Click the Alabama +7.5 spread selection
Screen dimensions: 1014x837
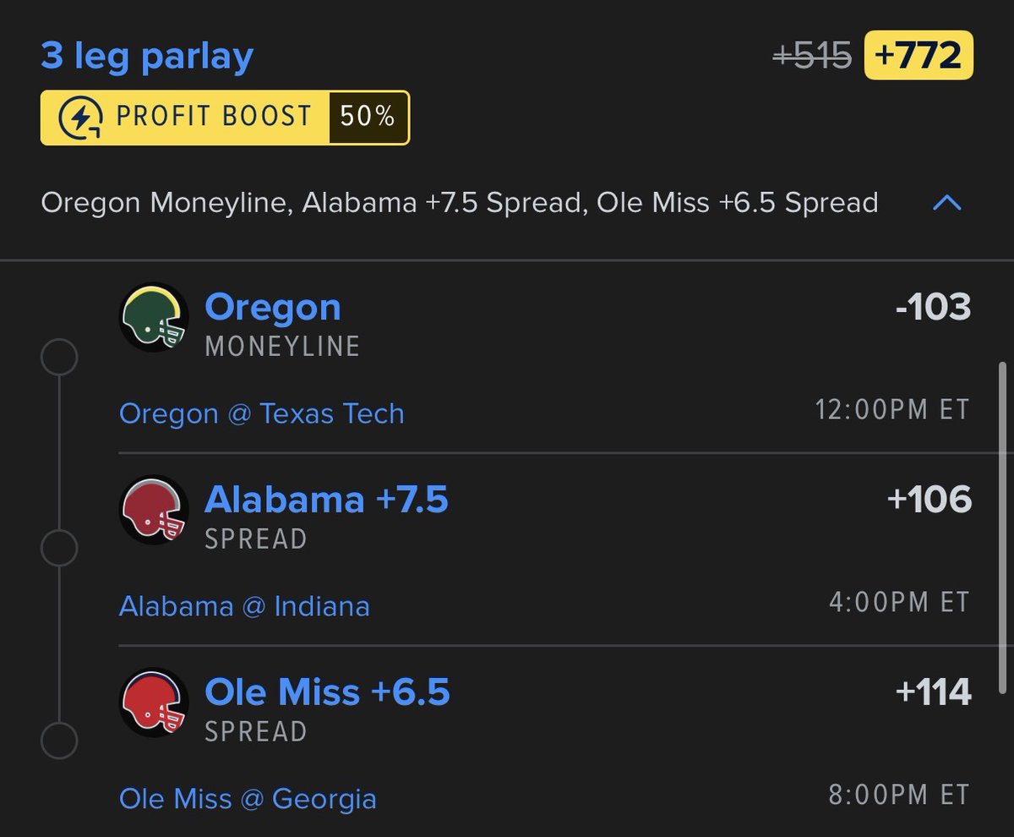(326, 501)
